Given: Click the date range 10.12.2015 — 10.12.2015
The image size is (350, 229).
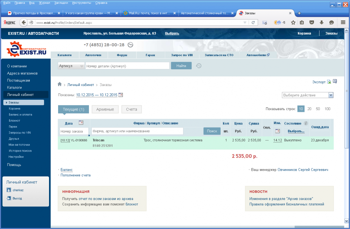Looking at the screenshot, I should pos(97,95).
